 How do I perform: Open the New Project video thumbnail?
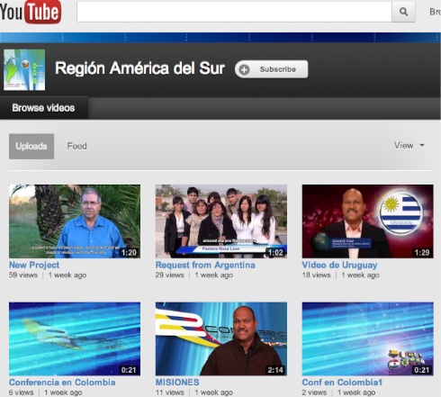[75, 221]
